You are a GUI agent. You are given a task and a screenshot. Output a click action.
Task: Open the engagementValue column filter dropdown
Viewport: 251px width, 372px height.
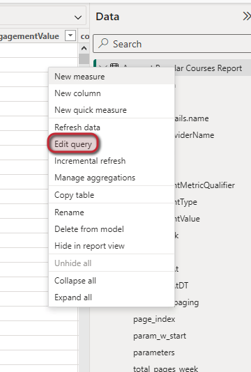pos(70,36)
